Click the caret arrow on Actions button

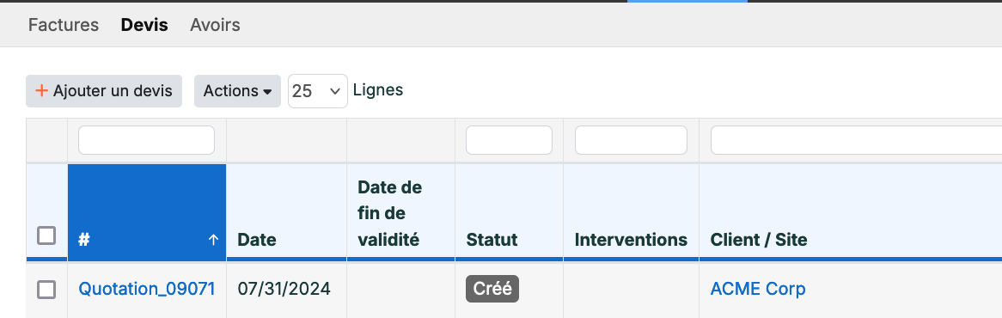(x=268, y=92)
